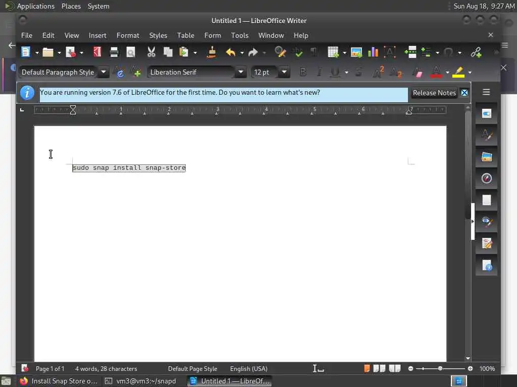Viewport: 517px width, 387px height.
Task: Open the sidebar Navigator compass
Action: (487, 178)
